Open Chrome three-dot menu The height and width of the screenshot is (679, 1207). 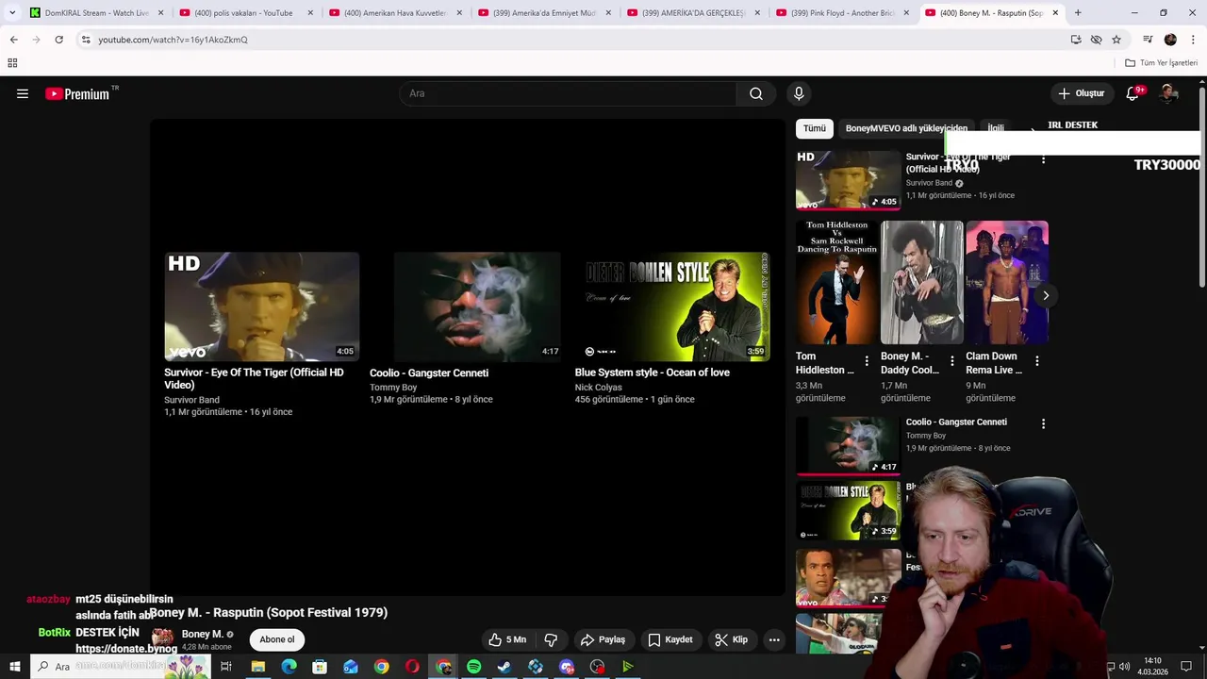[x=1192, y=40]
